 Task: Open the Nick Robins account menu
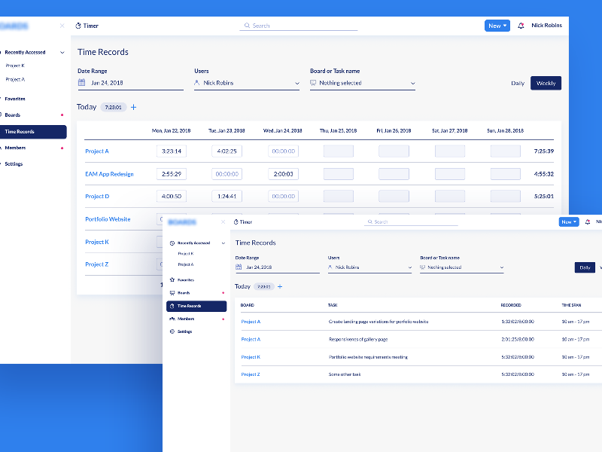coord(546,25)
